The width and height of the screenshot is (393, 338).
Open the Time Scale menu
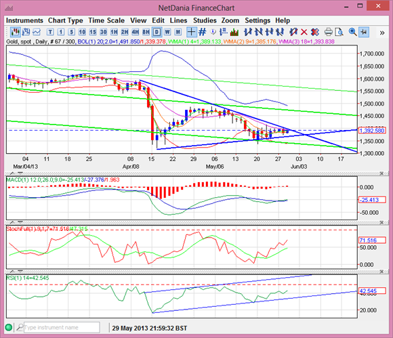[106, 20]
